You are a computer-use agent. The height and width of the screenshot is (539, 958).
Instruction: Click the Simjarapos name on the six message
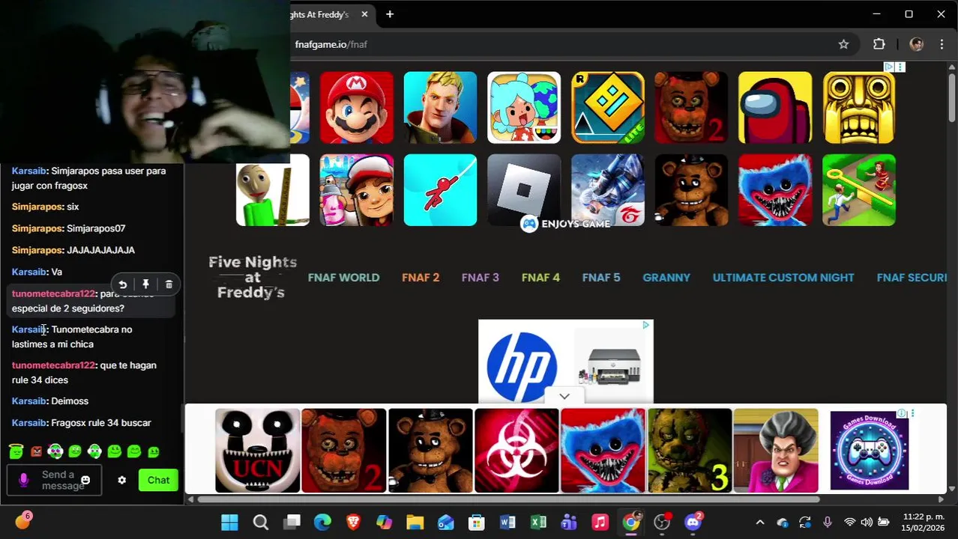click(x=37, y=207)
